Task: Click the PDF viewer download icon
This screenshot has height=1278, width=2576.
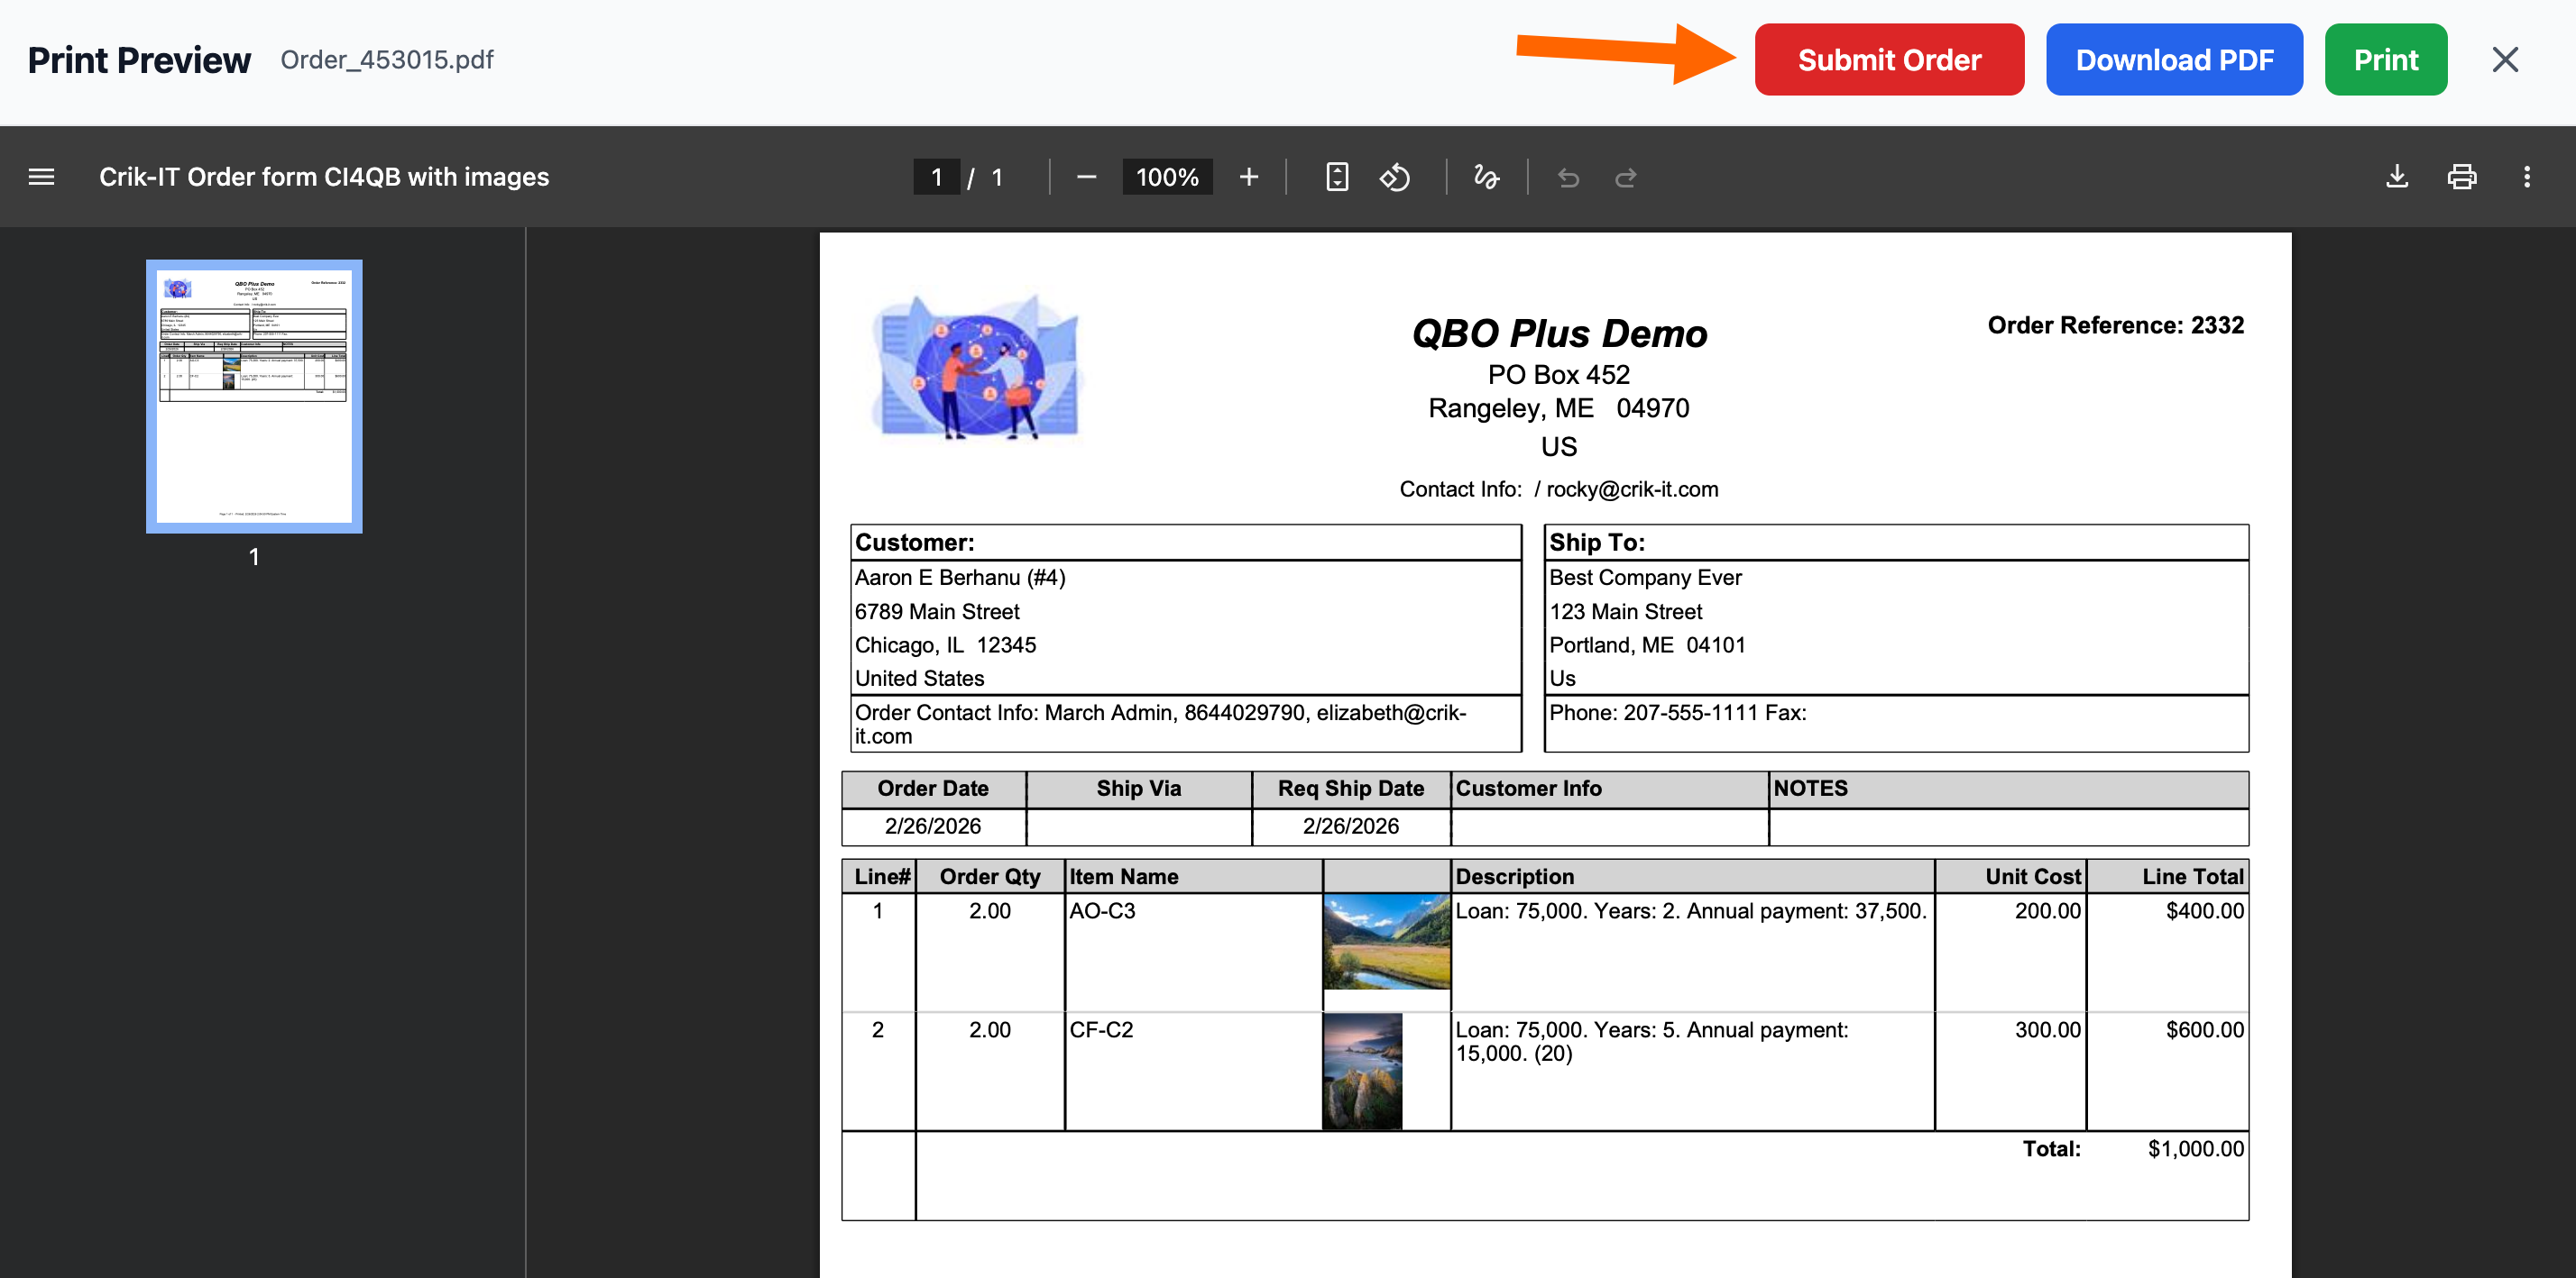Action: [x=2397, y=177]
